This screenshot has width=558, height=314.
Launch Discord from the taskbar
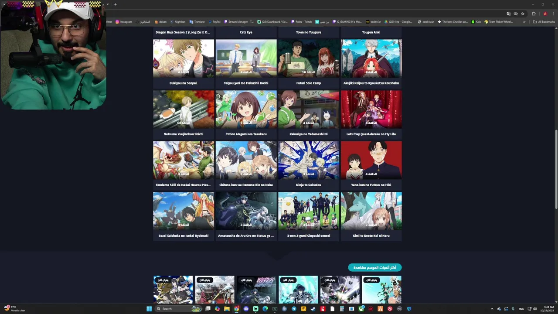click(246, 309)
